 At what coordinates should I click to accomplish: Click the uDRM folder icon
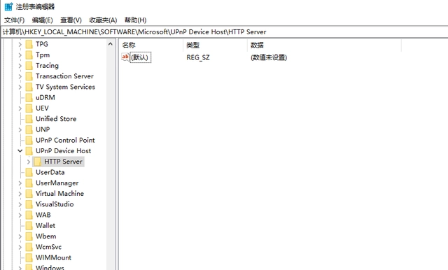29,98
